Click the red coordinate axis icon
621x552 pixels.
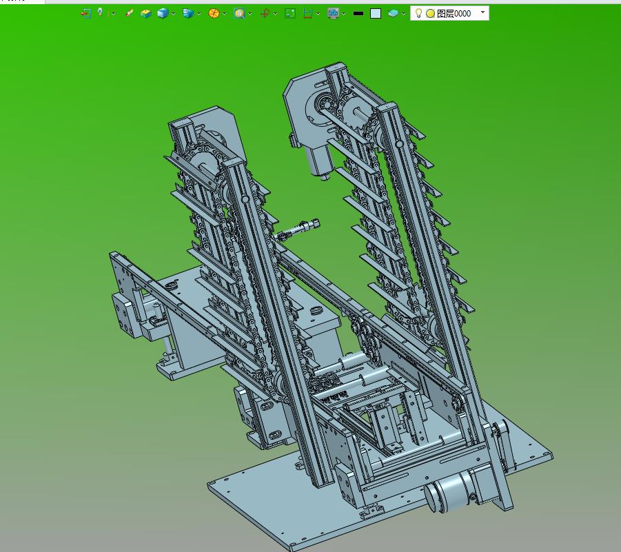[x=265, y=14]
